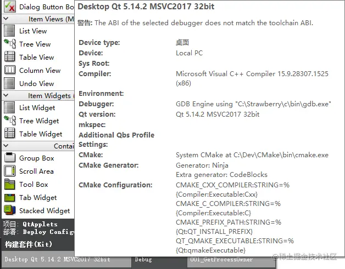Click the Dialog Button Box icon
345x269 pixels.
(x=10, y=7)
